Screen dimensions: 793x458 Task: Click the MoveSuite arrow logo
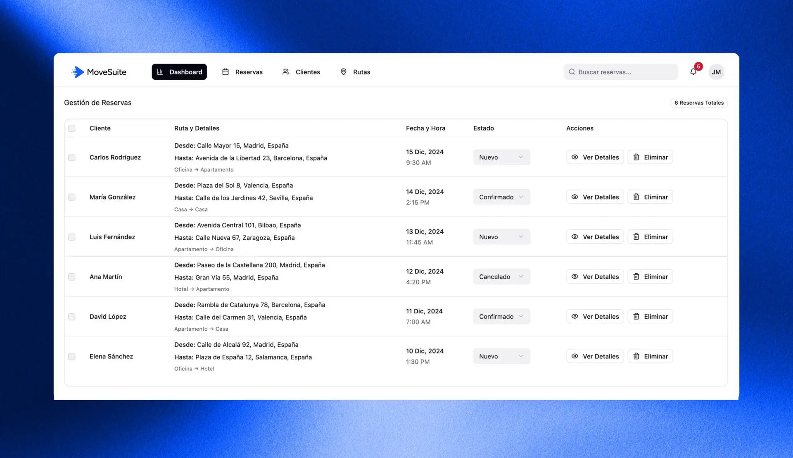[x=77, y=72]
